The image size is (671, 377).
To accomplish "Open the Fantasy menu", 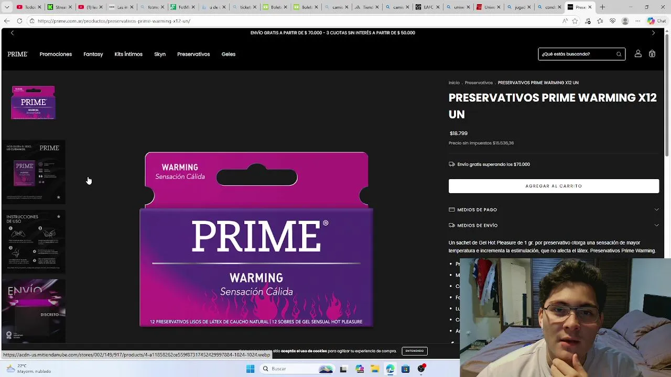I will pyautogui.click(x=93, y=54).
